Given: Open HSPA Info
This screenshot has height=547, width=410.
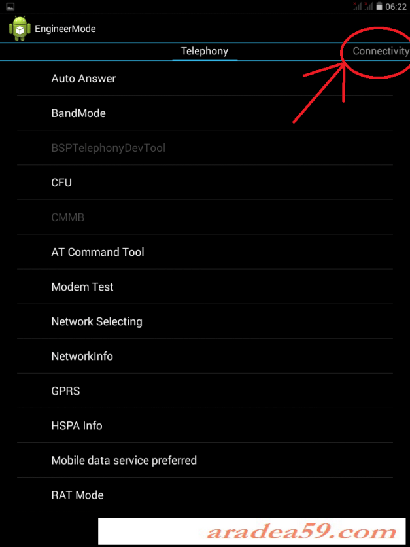Looking at the screenshot, I should coord(77,425).
